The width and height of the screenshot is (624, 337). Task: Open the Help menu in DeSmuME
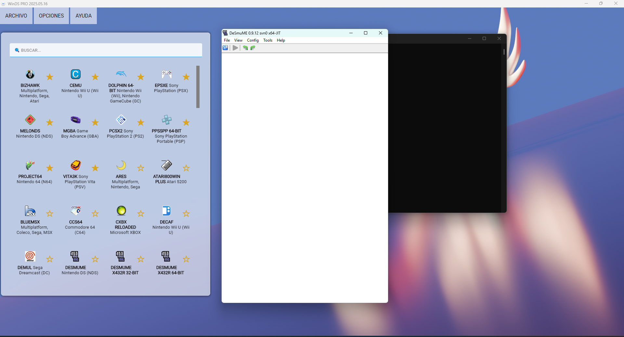281,40
